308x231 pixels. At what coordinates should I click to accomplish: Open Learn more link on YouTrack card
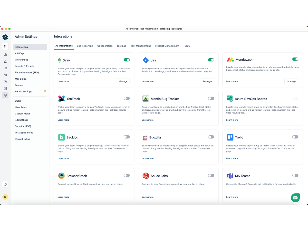[63, 120]
